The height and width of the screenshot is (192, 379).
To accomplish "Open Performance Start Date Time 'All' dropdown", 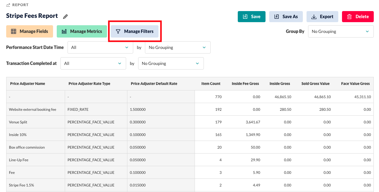I will click(100, 47).
